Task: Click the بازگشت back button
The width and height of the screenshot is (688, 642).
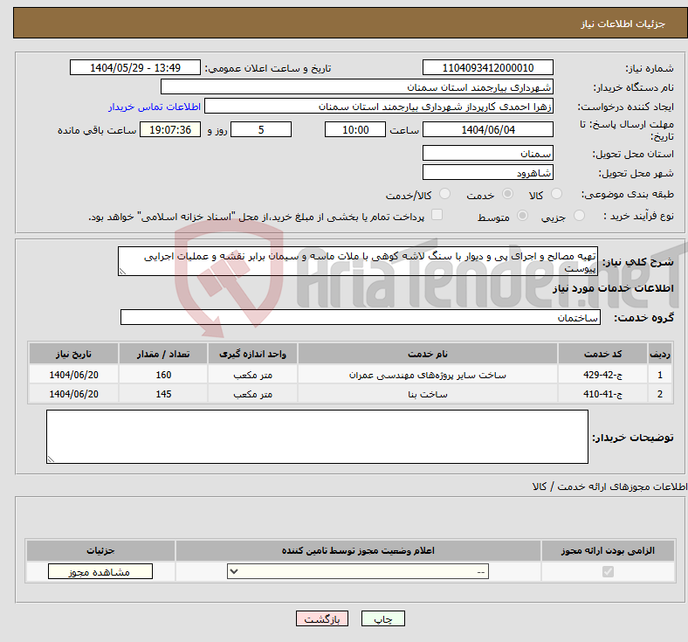Action: 321,618
